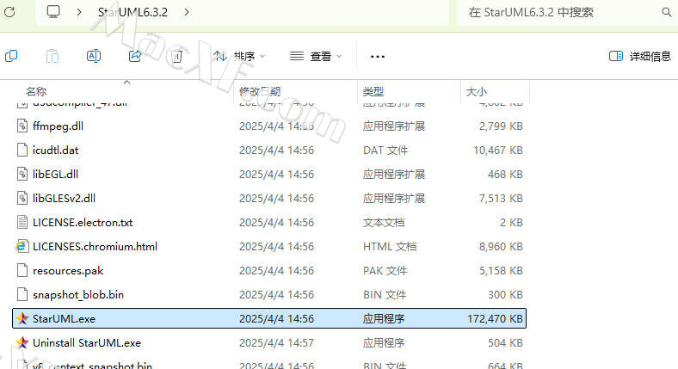Image resolution: width=678 pixels, height=369 pixels.
Task: Click the icudtl.dat file icon
Action: pos(22,151)
